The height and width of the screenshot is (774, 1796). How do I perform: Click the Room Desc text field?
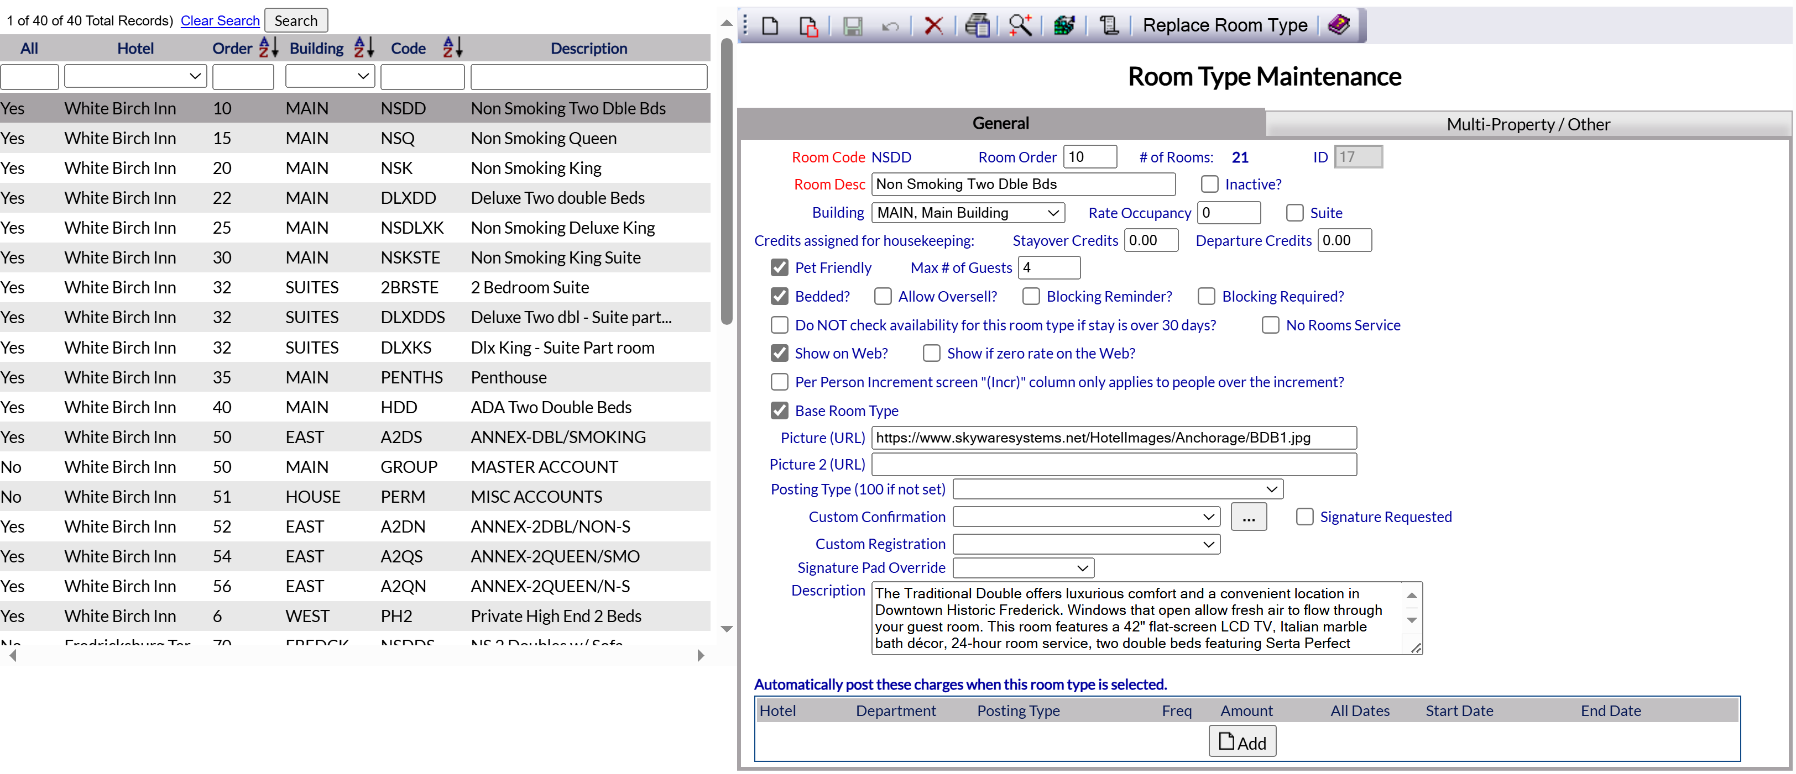point(1024,184)
